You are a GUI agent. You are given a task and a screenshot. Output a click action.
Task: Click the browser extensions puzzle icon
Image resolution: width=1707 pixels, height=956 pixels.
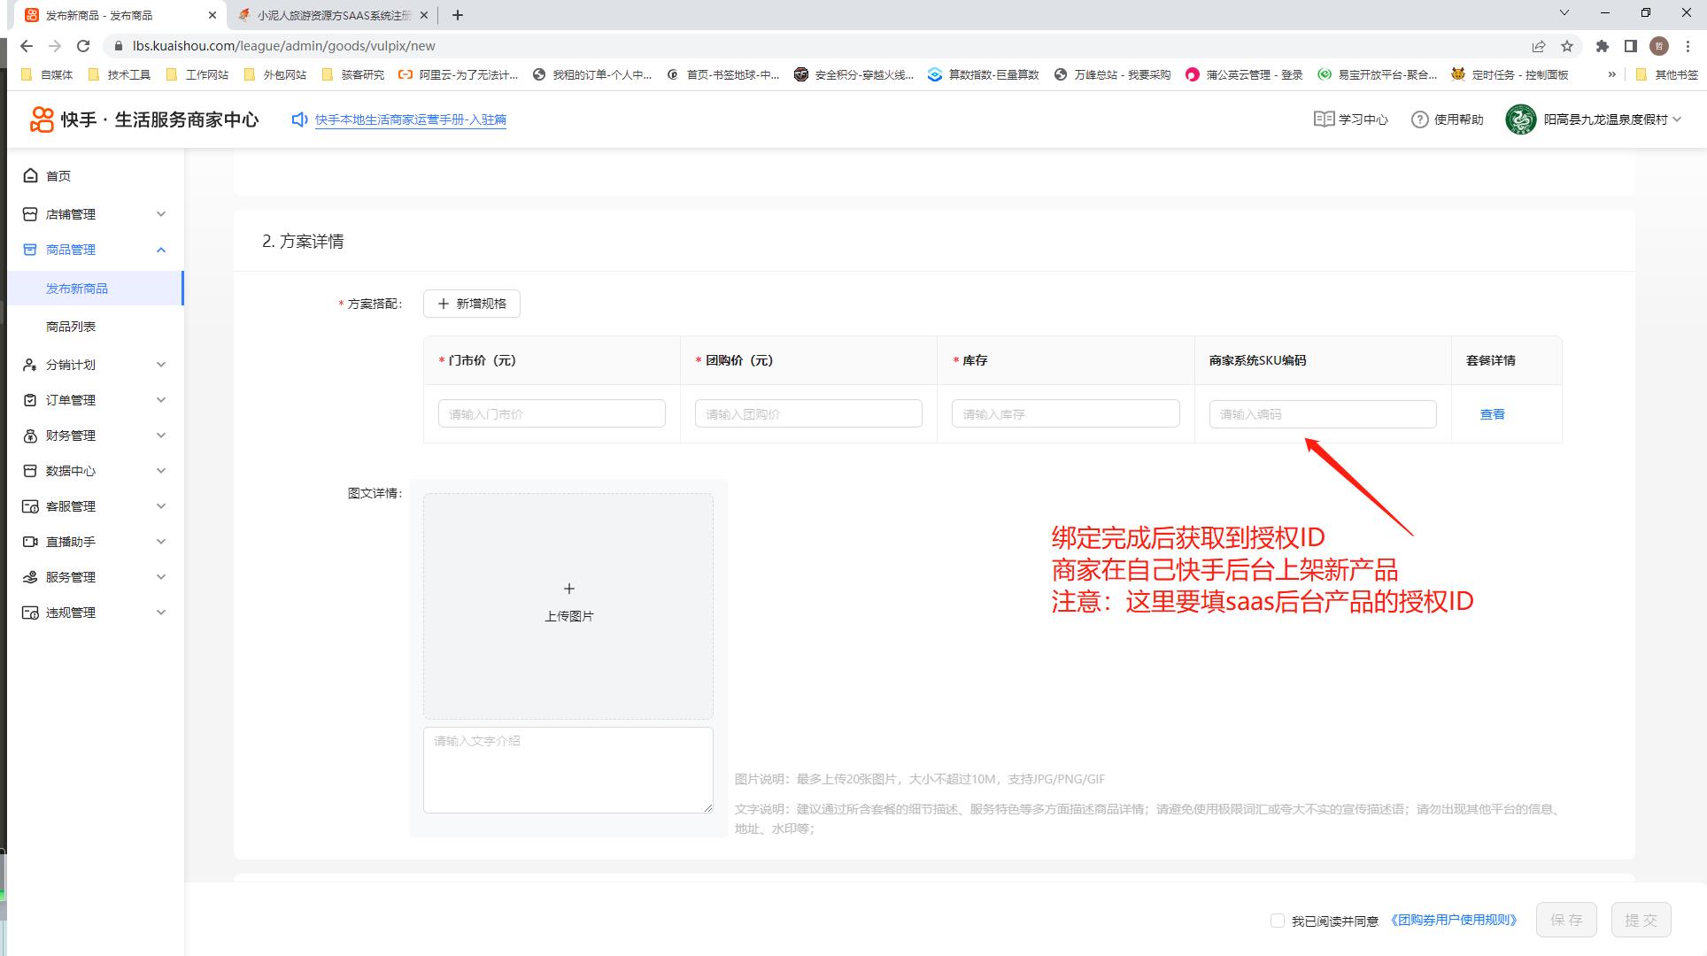click(x=1602, y=46)
